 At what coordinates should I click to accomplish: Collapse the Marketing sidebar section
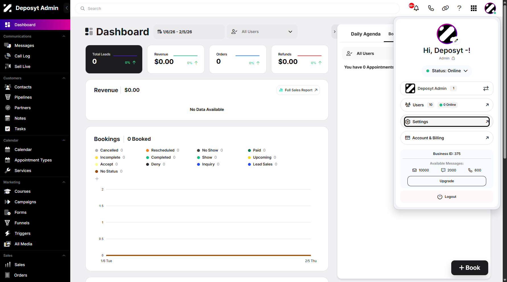(64, 182)
